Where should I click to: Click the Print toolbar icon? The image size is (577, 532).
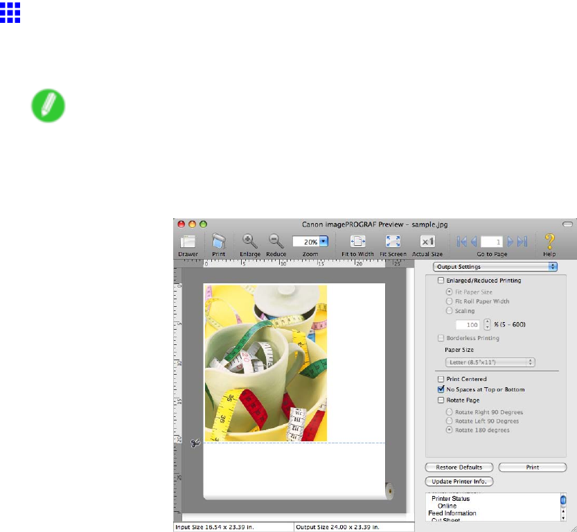pyautogui.click(x=219, y=242)
